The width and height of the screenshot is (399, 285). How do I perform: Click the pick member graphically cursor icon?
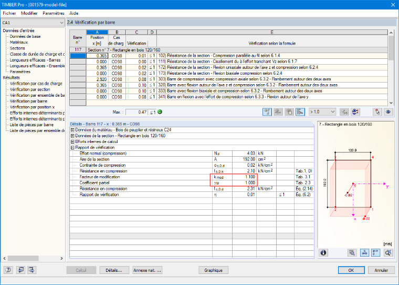tap(377, 111)
